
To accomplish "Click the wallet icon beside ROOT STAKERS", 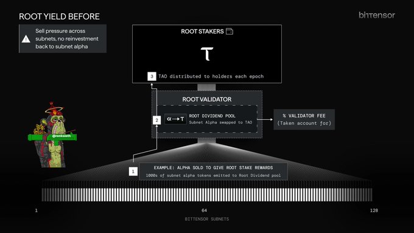I will tap(230, 32).
